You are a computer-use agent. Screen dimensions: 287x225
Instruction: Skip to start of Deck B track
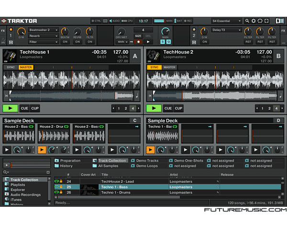click(x=150, y=96)
